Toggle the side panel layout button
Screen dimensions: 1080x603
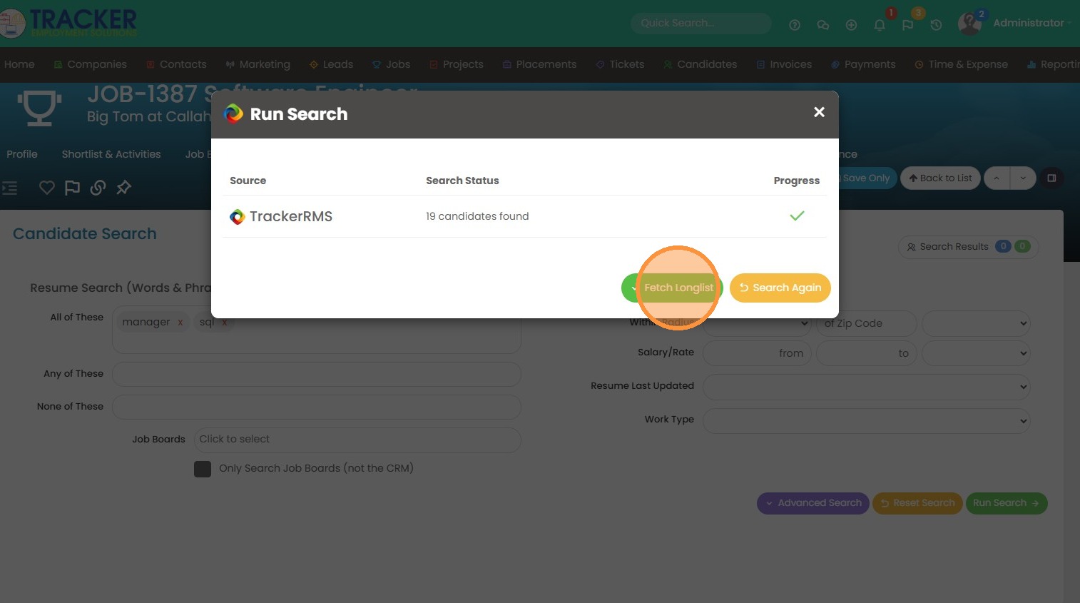click(x=1051, y=178)
